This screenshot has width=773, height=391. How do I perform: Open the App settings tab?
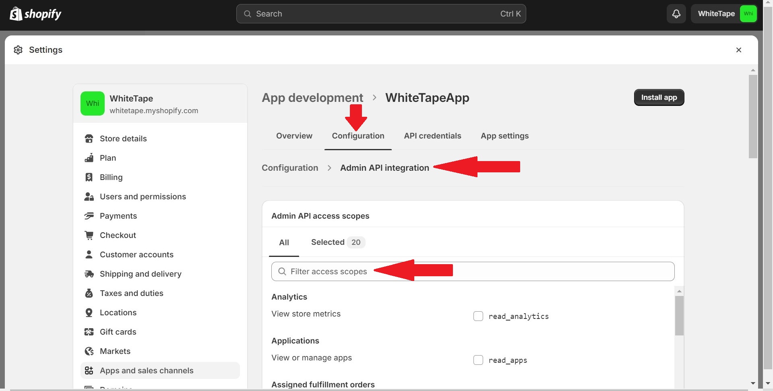(x=504, y=136)
